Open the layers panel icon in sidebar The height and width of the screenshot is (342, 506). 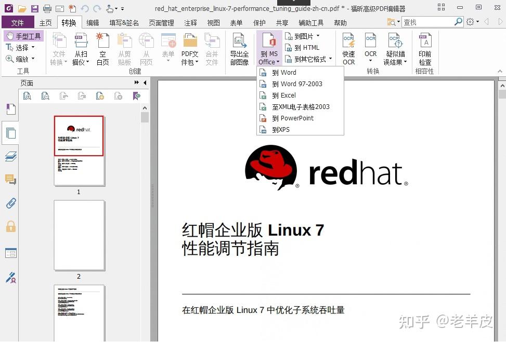10,156
